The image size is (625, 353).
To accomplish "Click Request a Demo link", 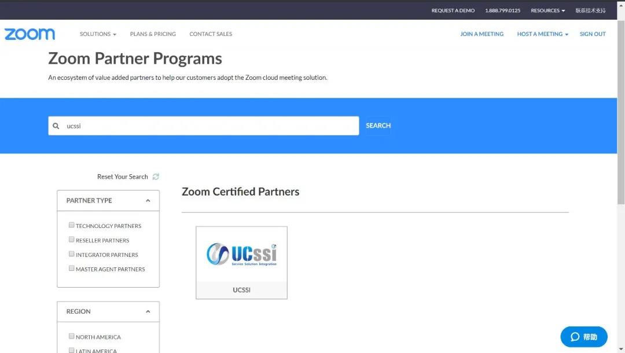I will pyautogui.click(x=453, y=10).
